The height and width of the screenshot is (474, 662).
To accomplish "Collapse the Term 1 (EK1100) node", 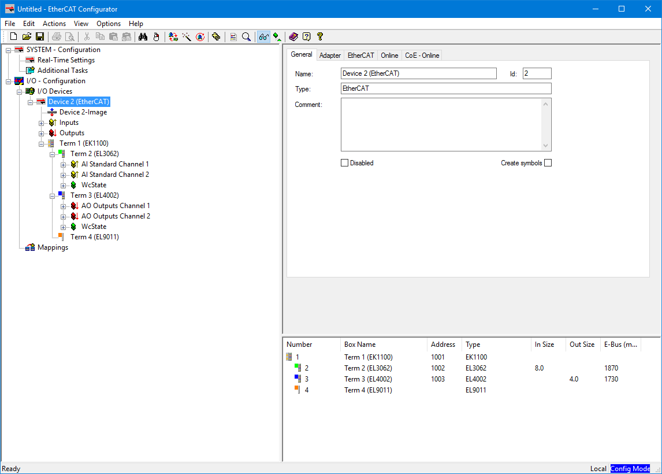I will pyautogui.click(x=41, y=144).
